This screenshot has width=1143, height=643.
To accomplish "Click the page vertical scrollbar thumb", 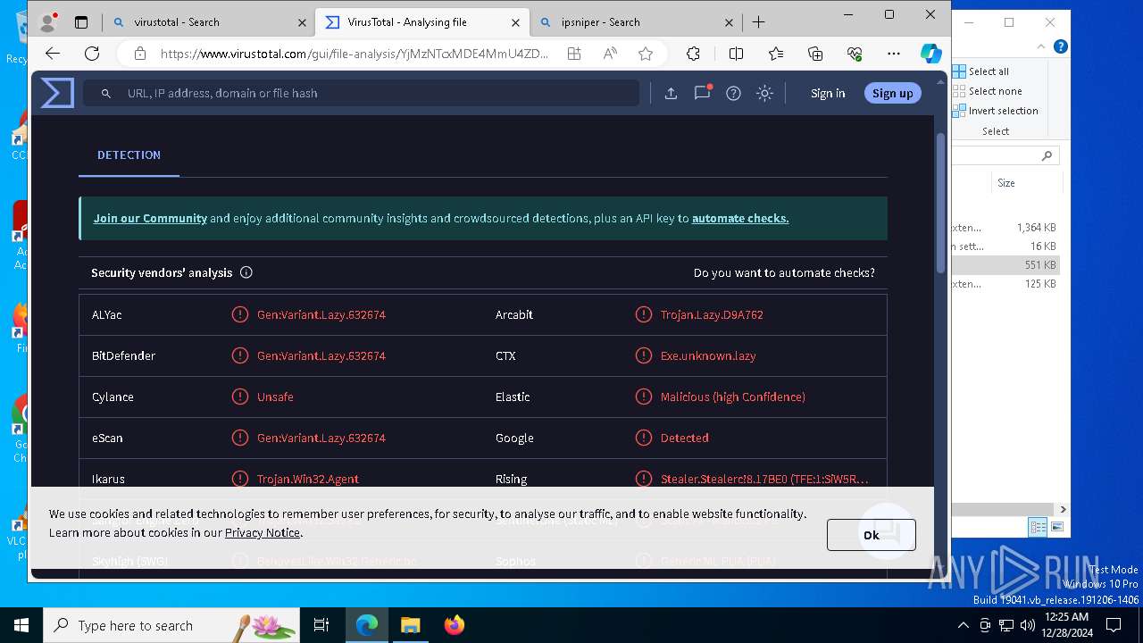I will pos(940,204).
